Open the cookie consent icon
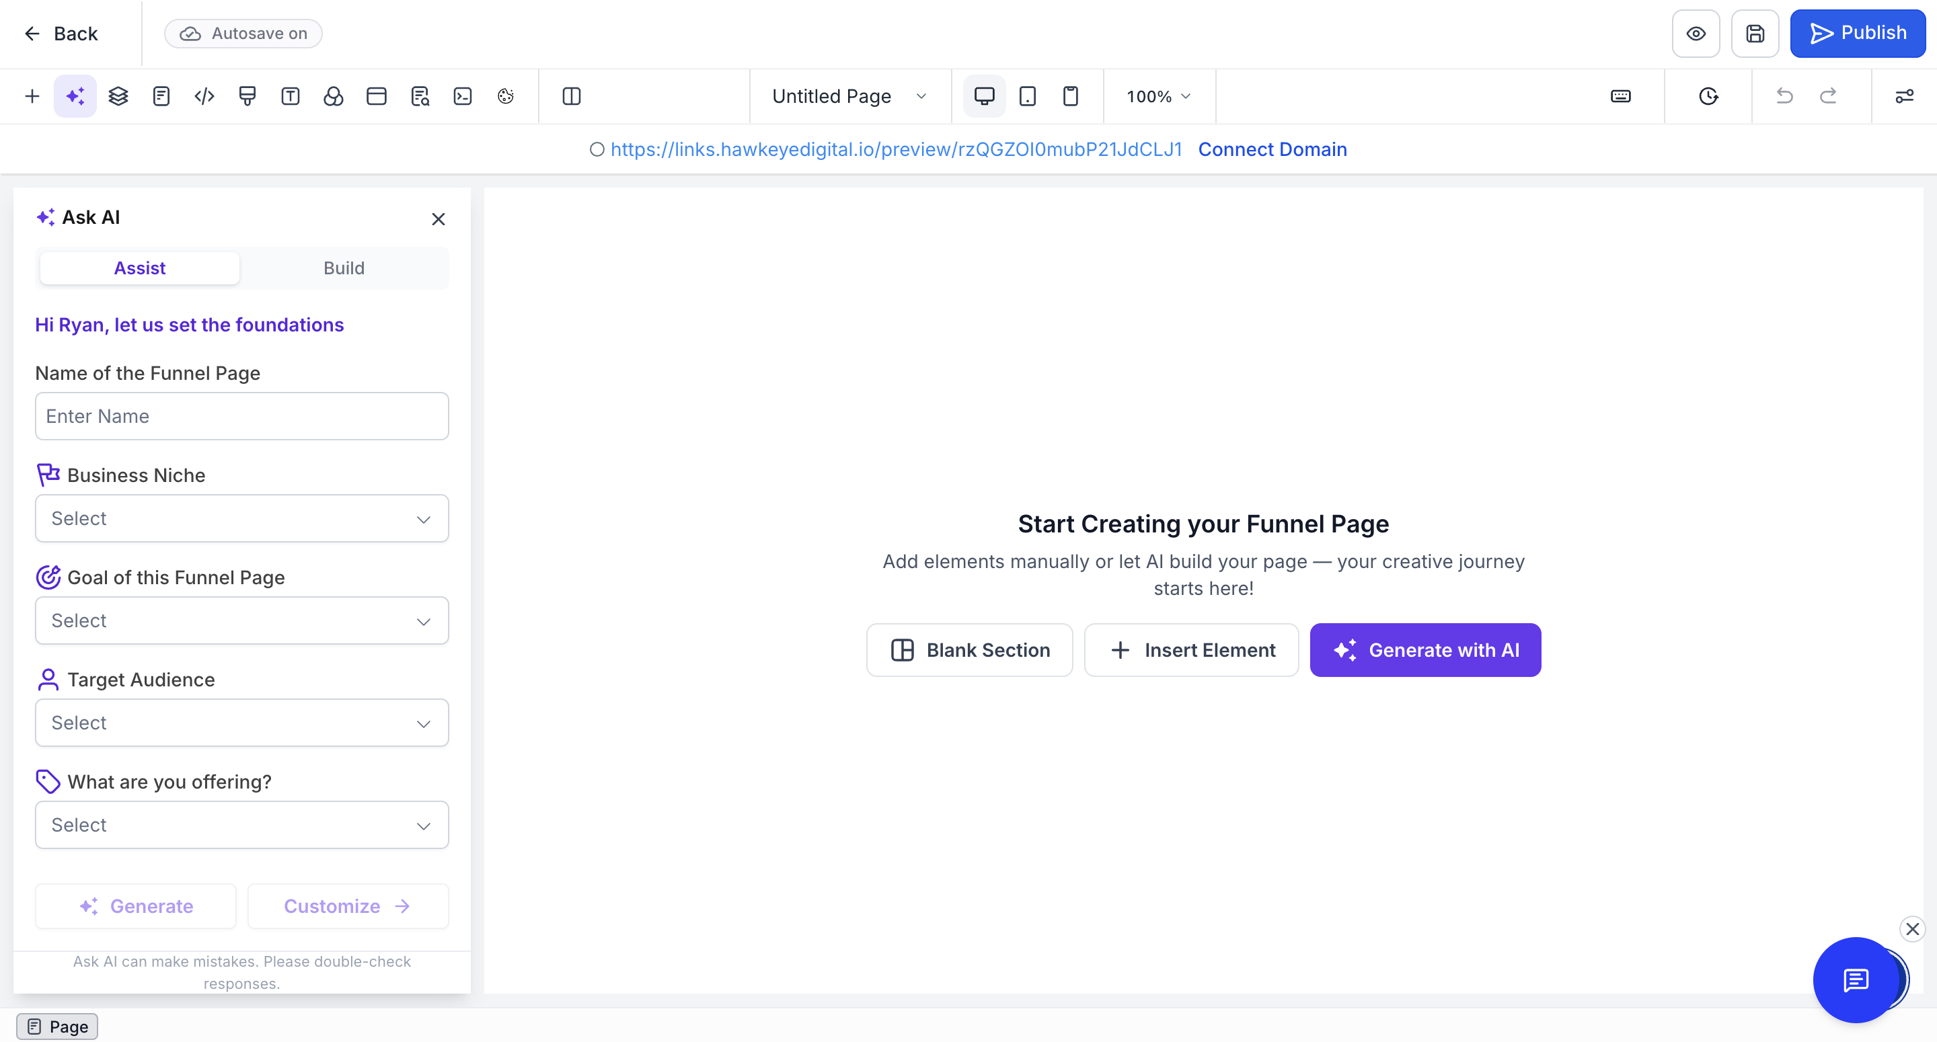The width and height of the screenshot is (1937, 1042). pos(505,96)
